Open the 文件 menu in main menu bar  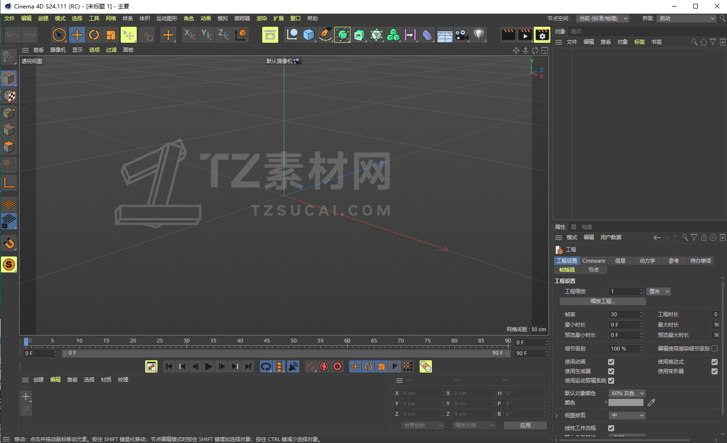(9, 18)
